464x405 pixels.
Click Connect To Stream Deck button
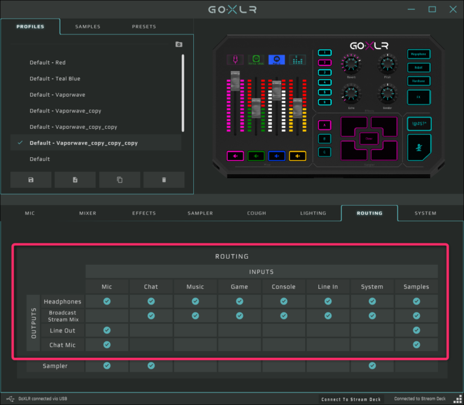(x=351, y=399)
